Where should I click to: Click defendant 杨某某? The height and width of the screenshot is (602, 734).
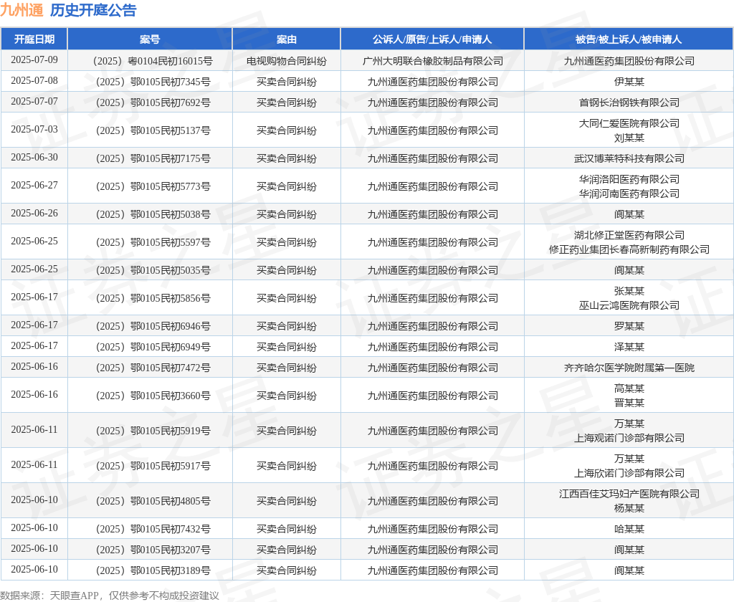click(629, 508)
